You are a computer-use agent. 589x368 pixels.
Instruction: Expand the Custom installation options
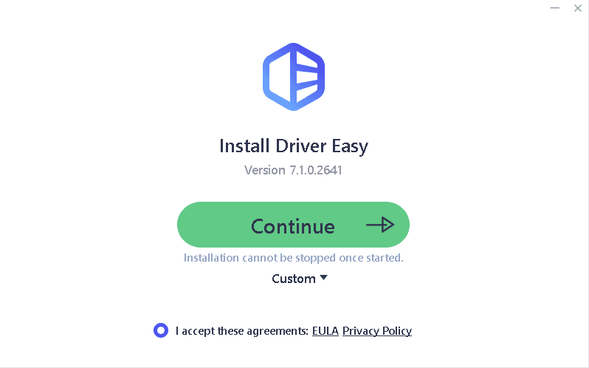[x=294, y=279]
